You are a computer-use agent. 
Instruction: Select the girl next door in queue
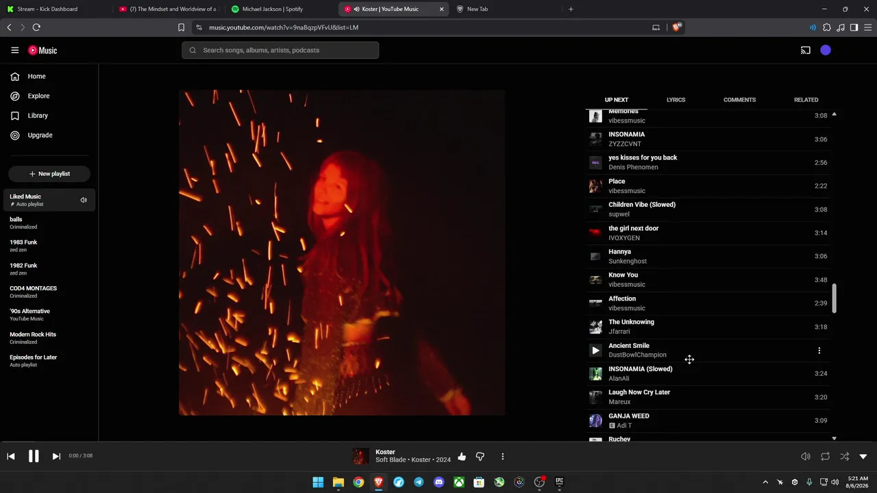tap(708, 233)
